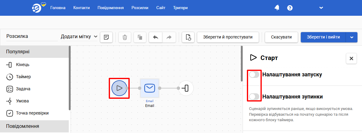
Task: Expand the account dropdown chevron in header
Action: pyautogui.click(x=321, y=8)
